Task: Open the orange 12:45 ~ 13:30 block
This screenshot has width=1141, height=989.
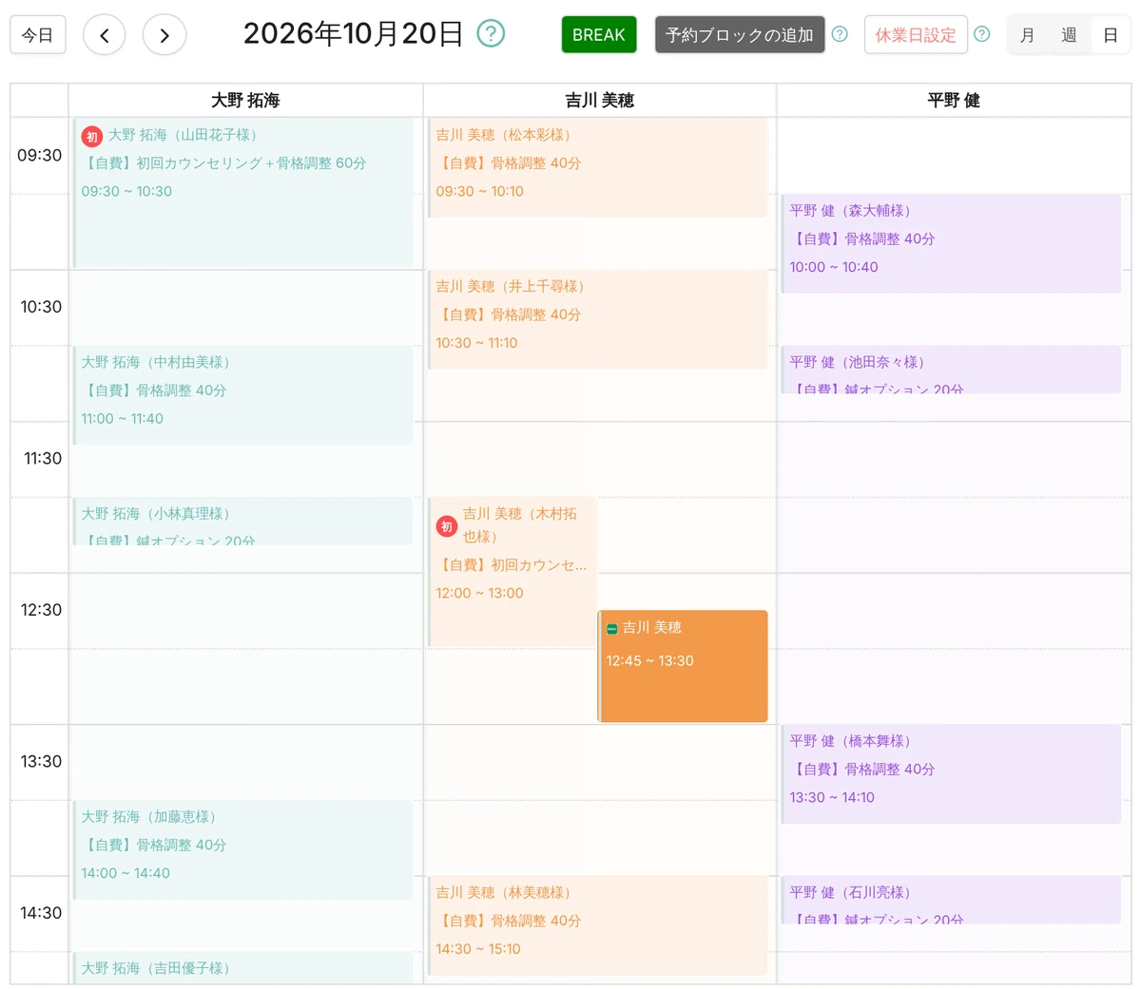Action: pos(683,666)
